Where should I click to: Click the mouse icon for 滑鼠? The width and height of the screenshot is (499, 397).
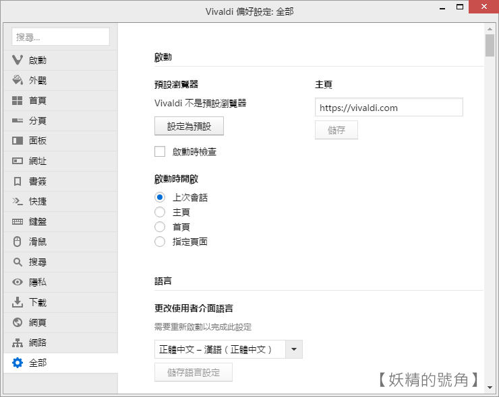click(x=17, y=242)
